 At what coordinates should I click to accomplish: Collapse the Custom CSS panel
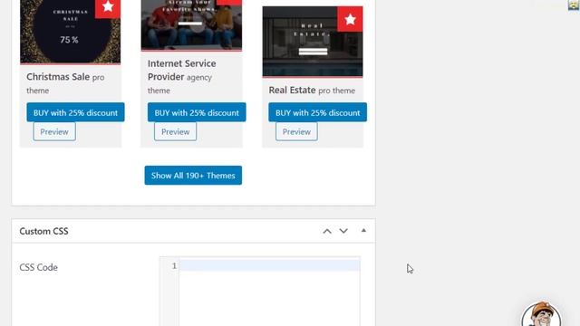pyautogui.click(x=363, y=231)
